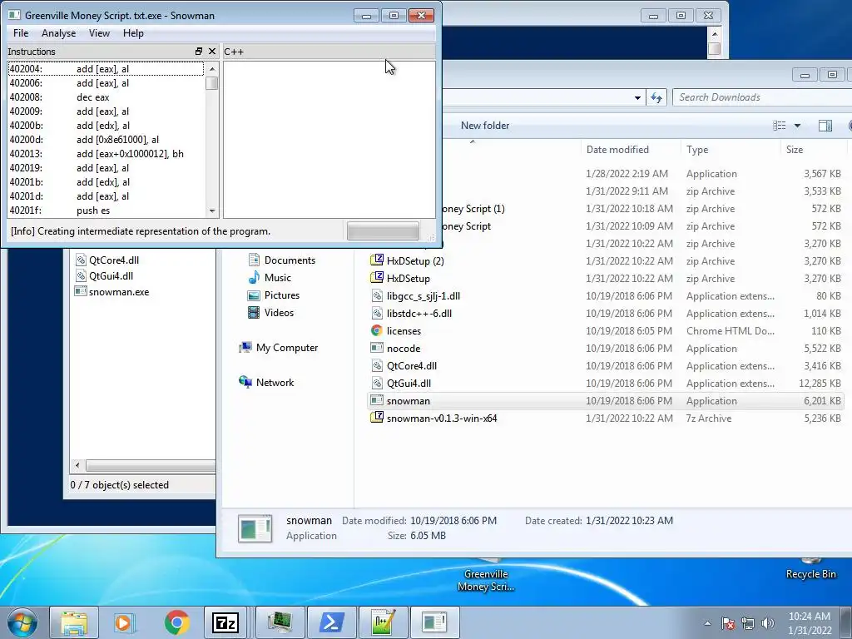Open the view options dropdown arrow
This screenshot has width=852, height=639.
pyautogui.click(x=797, y=126)
